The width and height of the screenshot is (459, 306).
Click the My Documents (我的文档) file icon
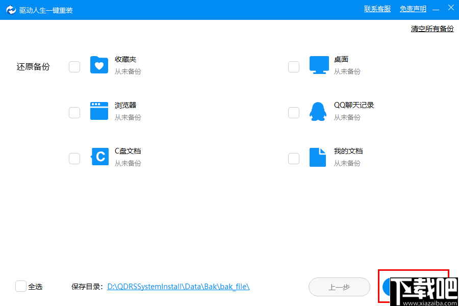click(318, 157)
